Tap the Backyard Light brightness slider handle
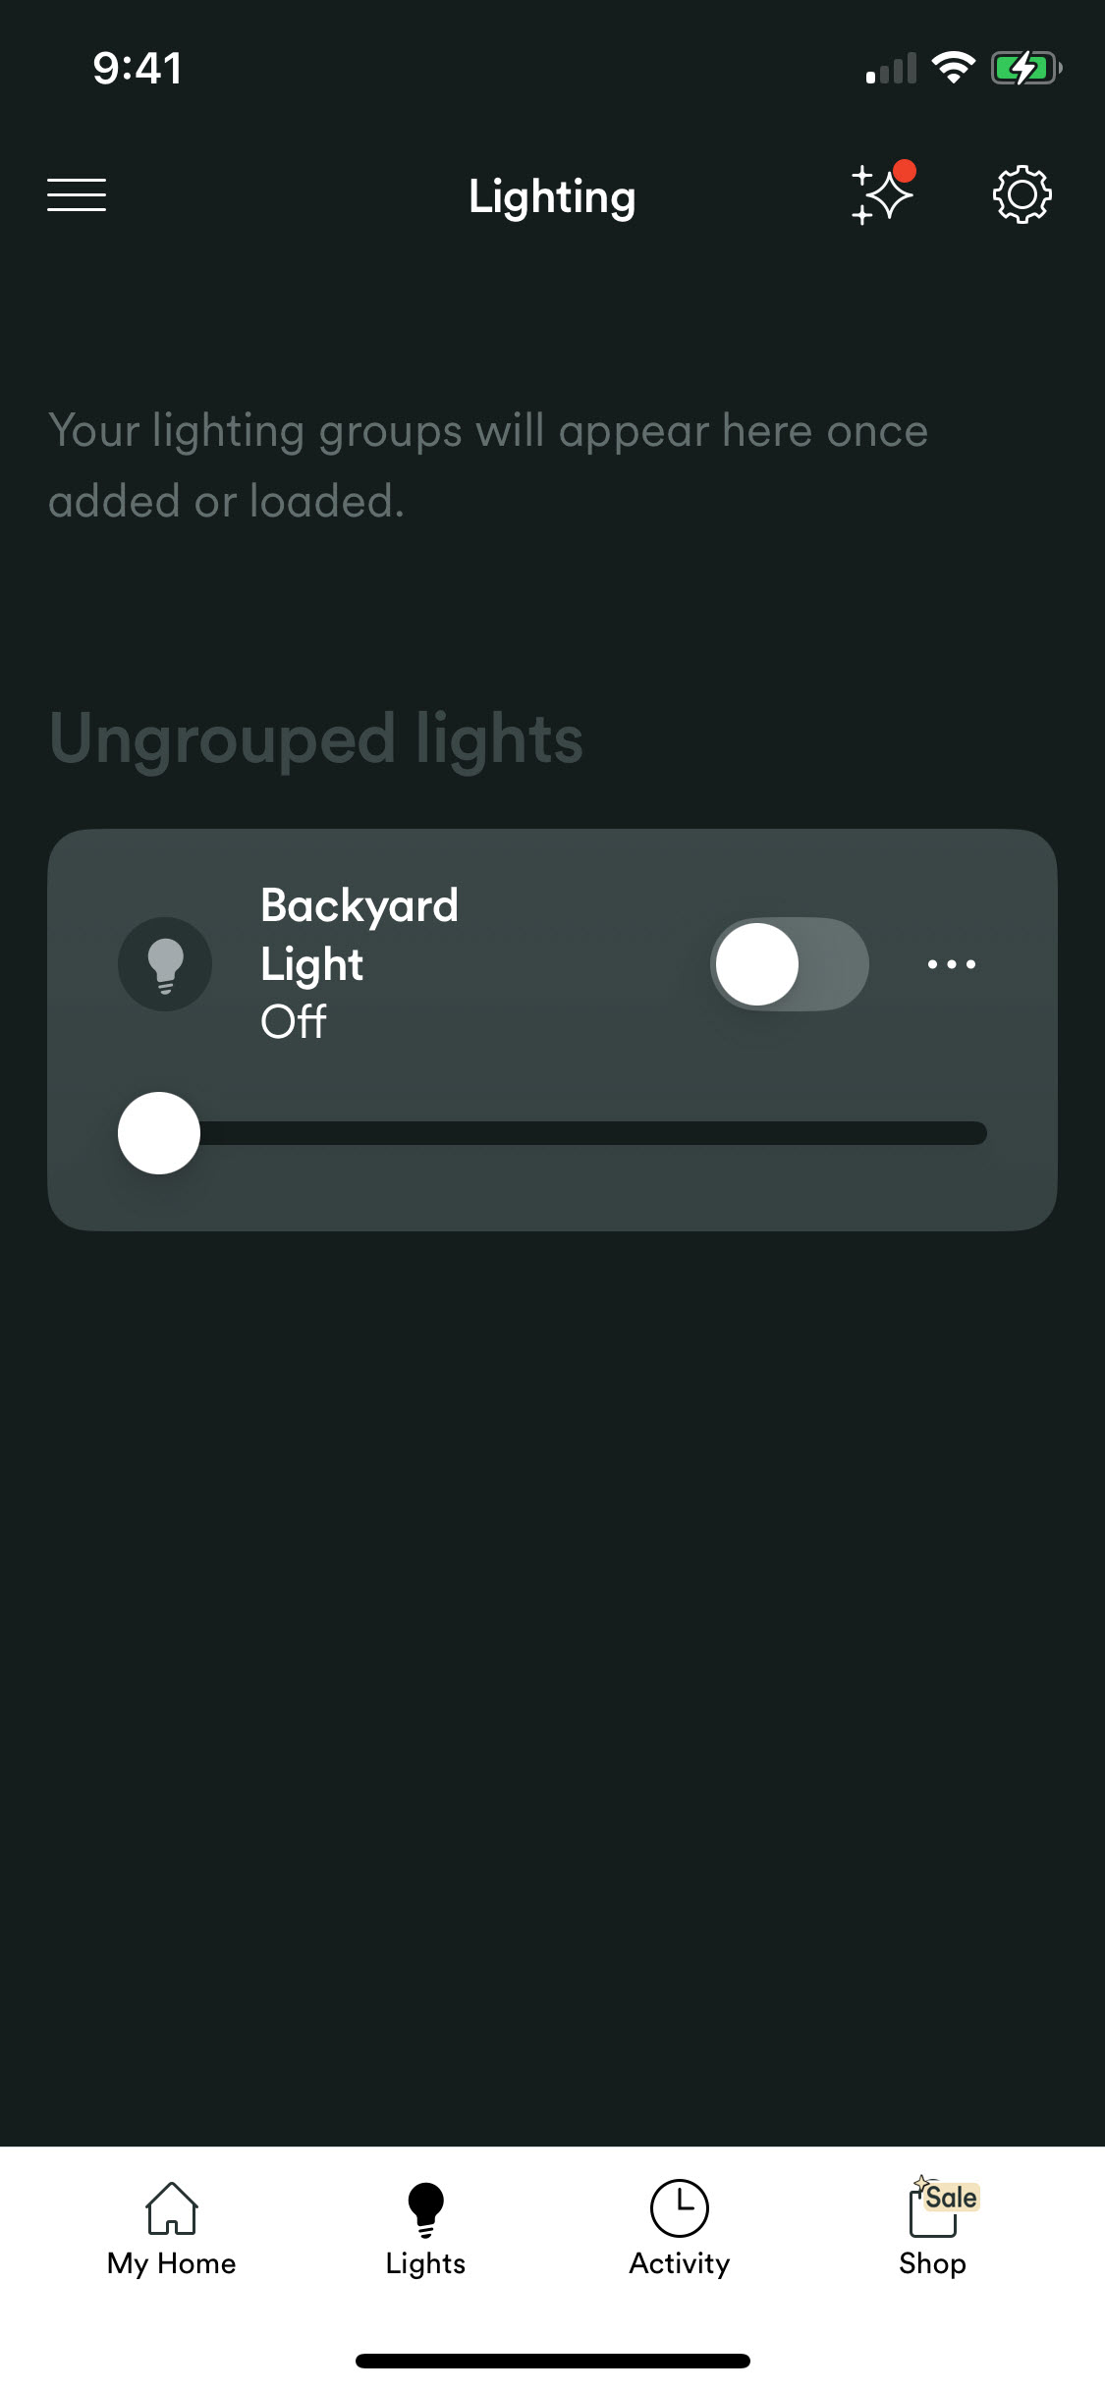The height and width of the screenshot is (2392, 1105). (159, 1133)
